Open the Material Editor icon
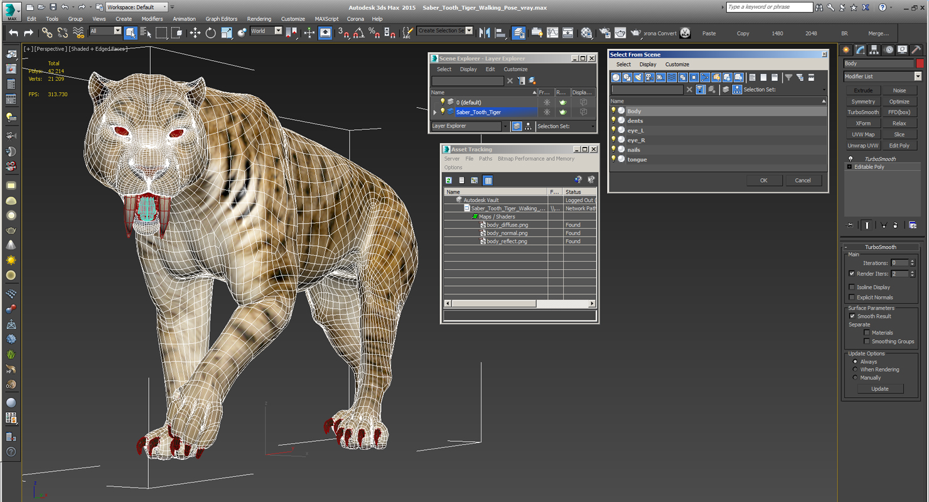This screenshot has height=502, width=929. coord(586,33)
